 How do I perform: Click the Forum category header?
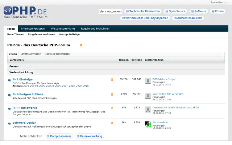tap(14, 66)
